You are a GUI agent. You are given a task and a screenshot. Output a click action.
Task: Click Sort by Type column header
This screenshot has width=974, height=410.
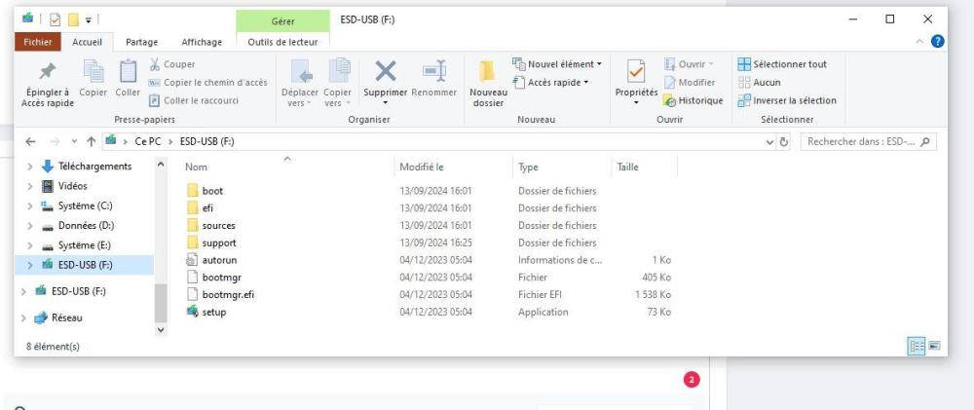[x=528, y=168]
